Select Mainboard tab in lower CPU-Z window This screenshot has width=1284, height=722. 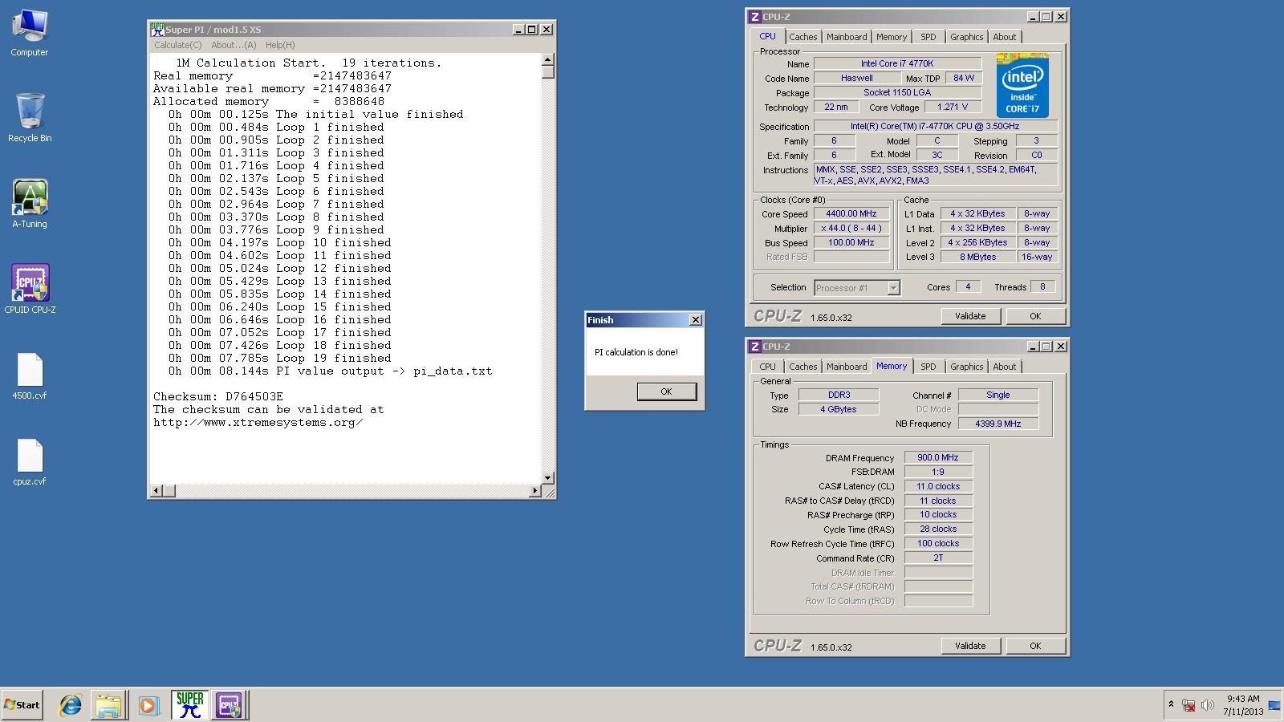pyautogui.click(x=847, y=367)
